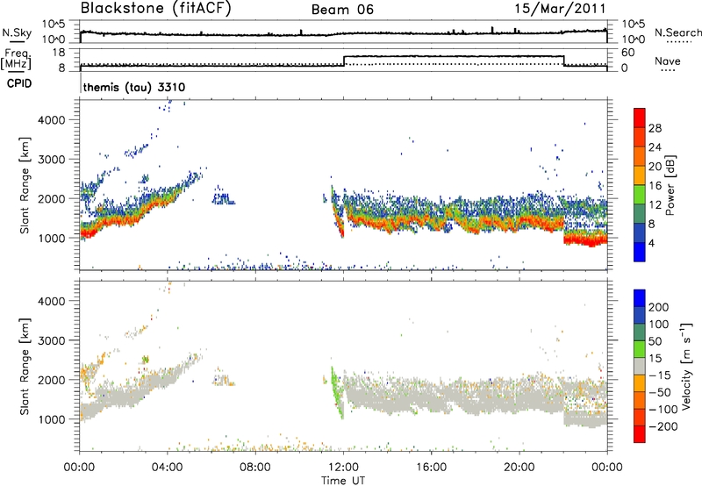Click the power panel 'Slant Range [km]' label
The image size is (702, 486).
[25, 185]
